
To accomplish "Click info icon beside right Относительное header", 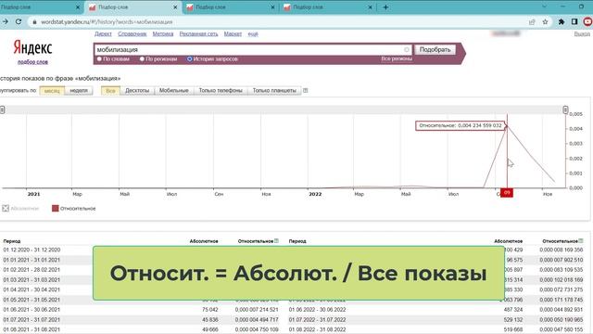I will click(581, 241).
